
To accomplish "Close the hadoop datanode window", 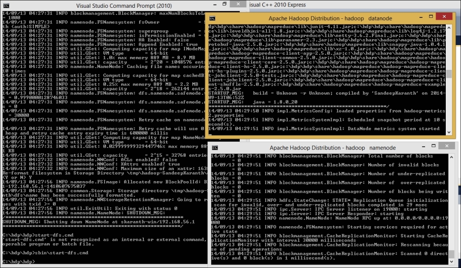I will point(444,17).
